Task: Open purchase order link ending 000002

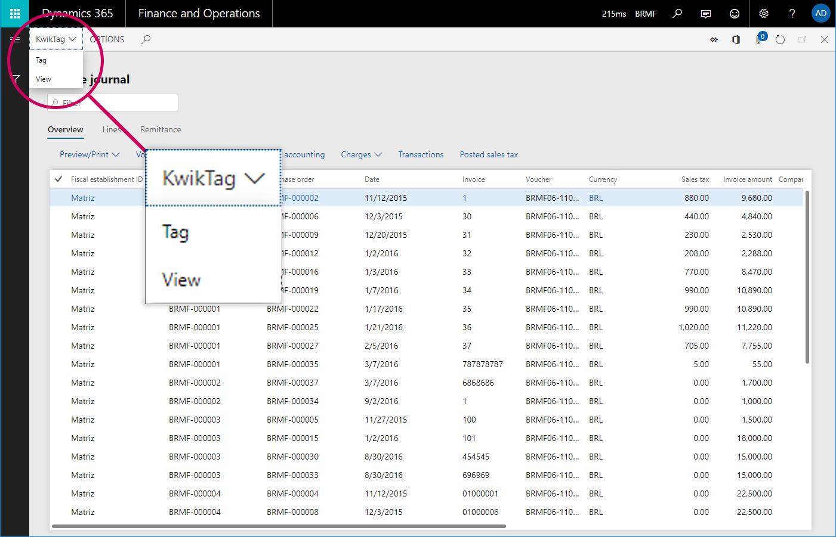Action: coord(300,198)
